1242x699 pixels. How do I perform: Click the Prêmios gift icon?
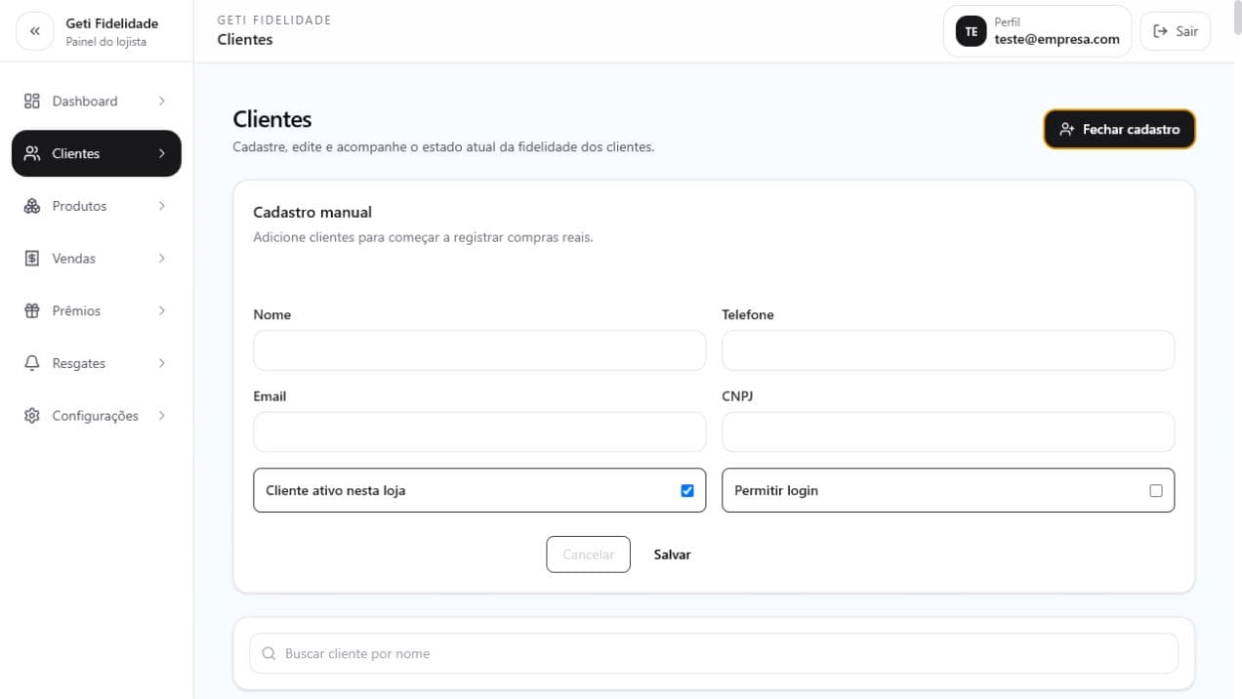tap(32, 310)
